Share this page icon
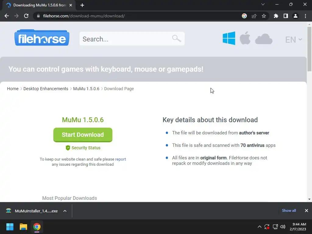This screenshot has height=234, width=312. pos(254,16)
